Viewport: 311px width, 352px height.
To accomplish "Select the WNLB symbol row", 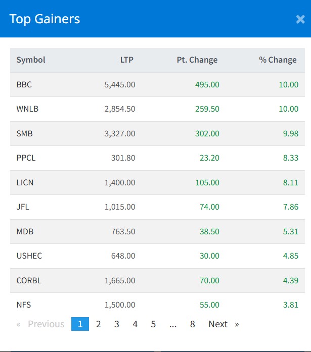I will coord(26,109).
